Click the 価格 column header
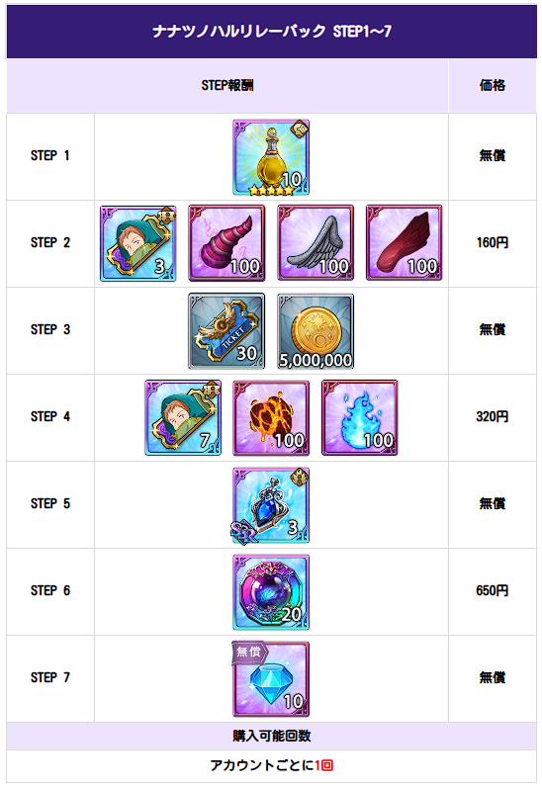The width and height of the screenshot is (542, 788). (493, 85)
